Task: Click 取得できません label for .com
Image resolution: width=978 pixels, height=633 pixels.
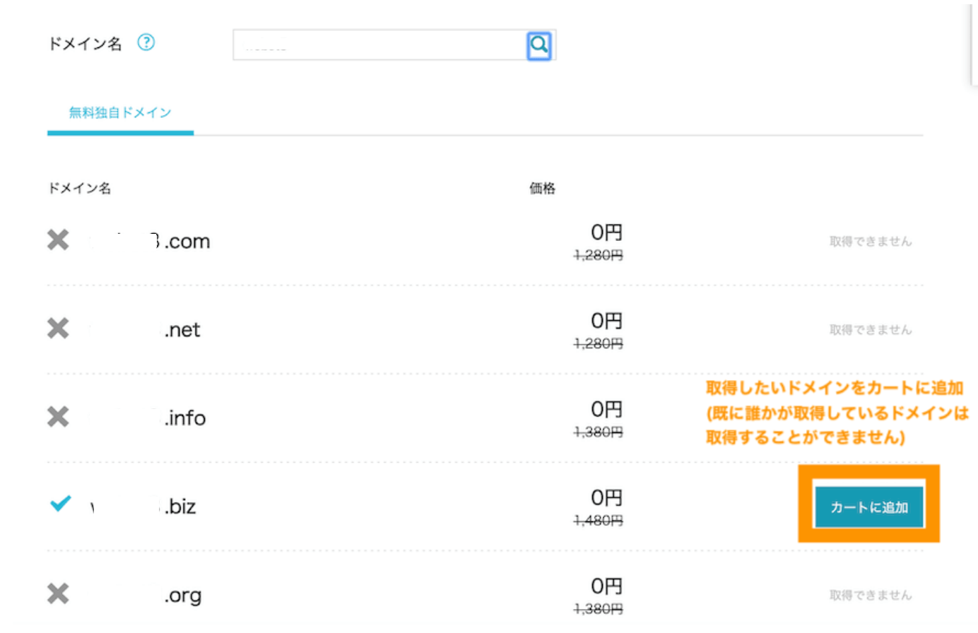Action: tap(870, 242)
